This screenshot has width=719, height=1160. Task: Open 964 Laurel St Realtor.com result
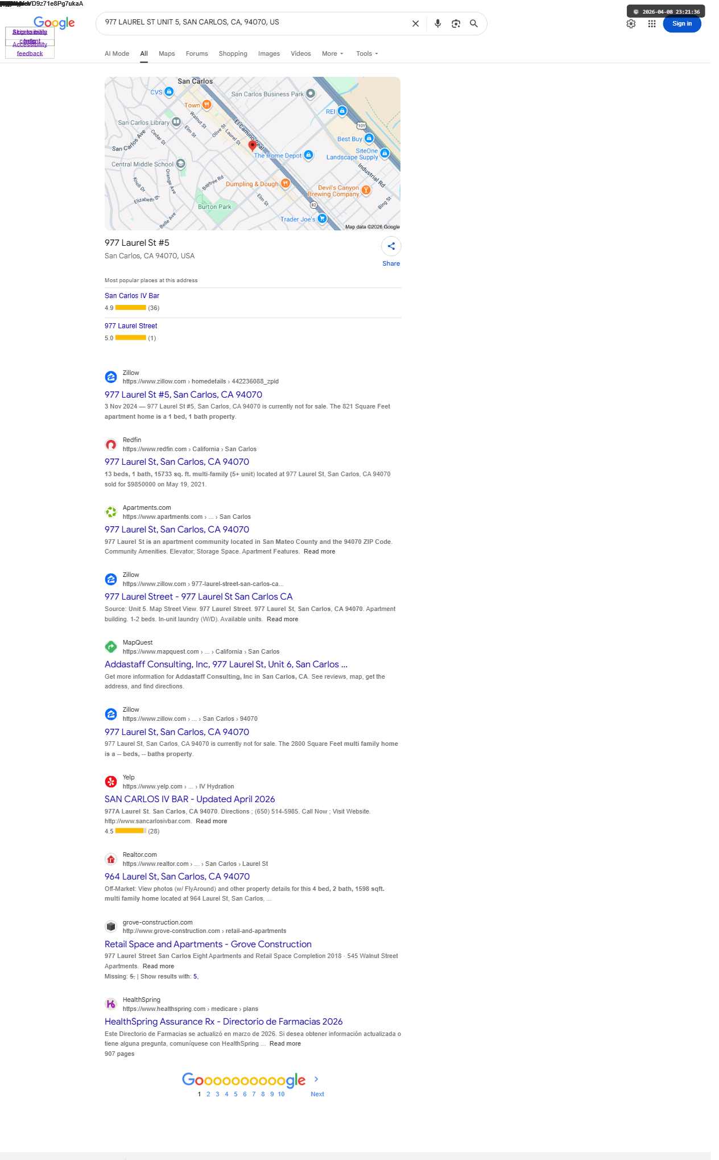point(177,876)
